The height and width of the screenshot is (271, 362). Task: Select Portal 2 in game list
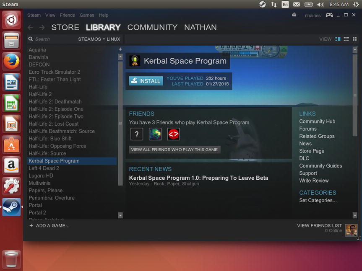click(x=72, y=213)
